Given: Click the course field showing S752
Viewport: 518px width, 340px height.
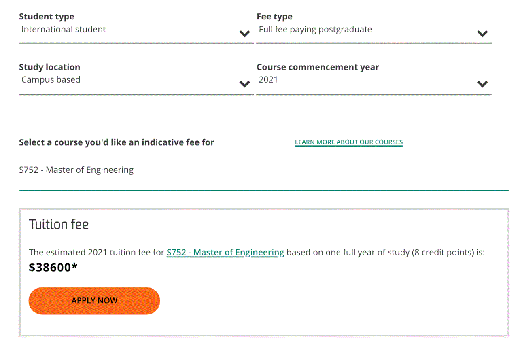Looking at the screenshot, I should [x=76, y=170].
